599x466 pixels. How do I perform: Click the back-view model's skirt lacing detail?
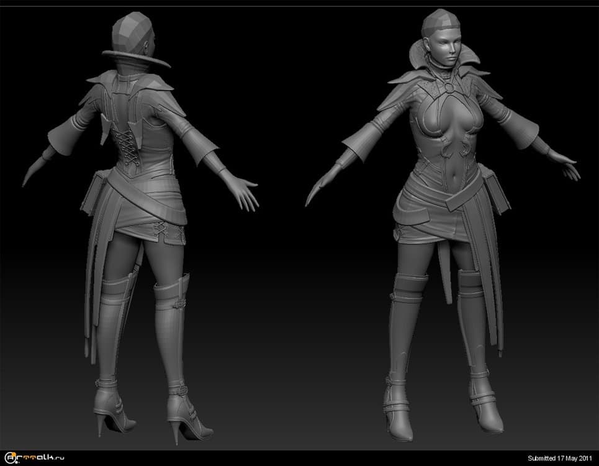[x=160, y=231]
